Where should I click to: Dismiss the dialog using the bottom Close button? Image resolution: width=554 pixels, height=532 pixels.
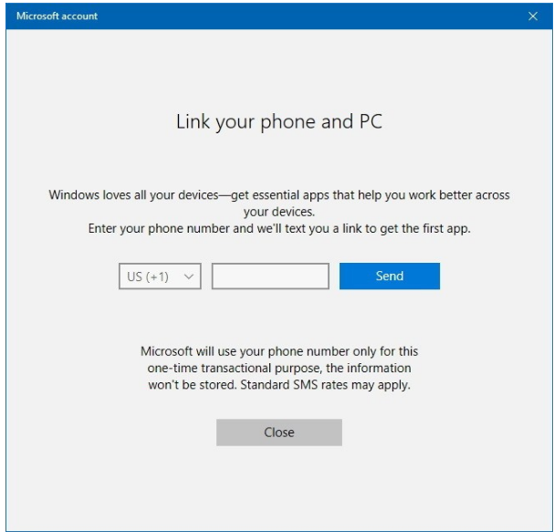click(x=278, y=433)
